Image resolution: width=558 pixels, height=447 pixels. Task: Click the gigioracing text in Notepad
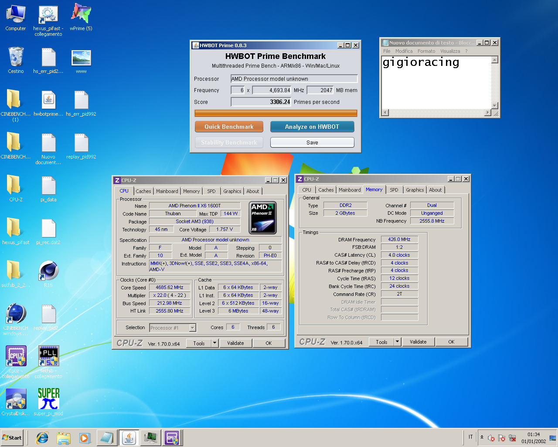[421, 63]
